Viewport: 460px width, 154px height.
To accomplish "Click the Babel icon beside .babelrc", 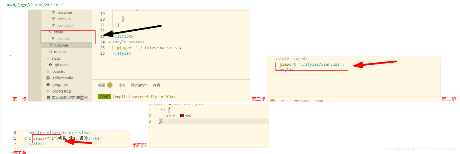I will point(48,72).
